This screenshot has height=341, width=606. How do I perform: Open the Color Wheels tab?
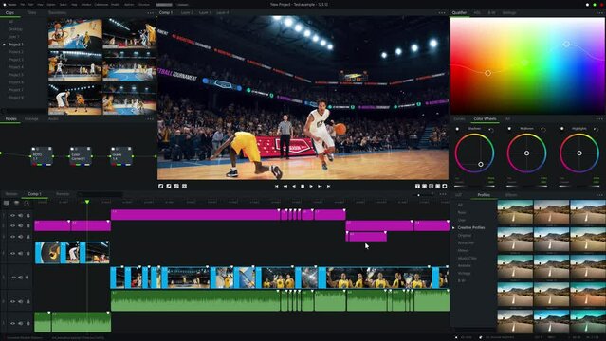tap(485, 119)
